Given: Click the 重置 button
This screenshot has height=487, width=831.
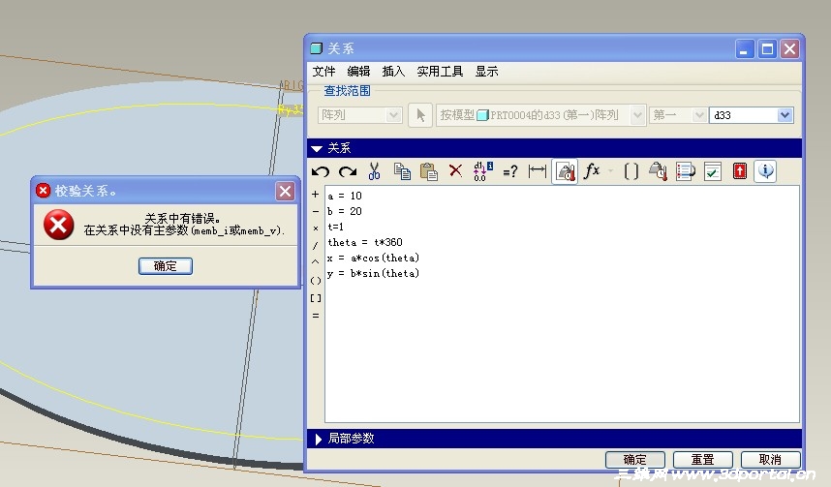Looking at the screenshot, I should tap(703, 460).
